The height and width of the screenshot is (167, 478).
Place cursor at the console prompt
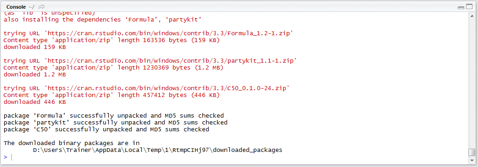click(x=238, y=157)
